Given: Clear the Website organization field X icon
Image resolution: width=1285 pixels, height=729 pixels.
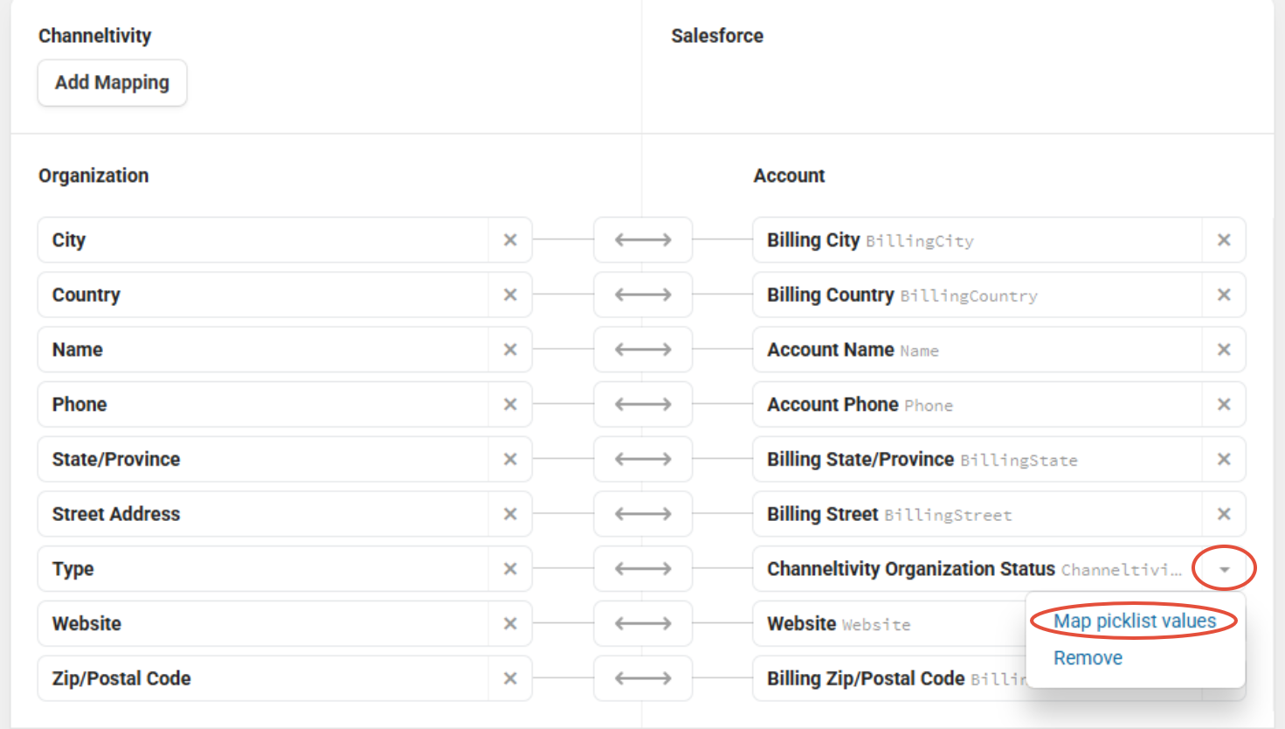Looking at the screenshot, I should [510, 623].
